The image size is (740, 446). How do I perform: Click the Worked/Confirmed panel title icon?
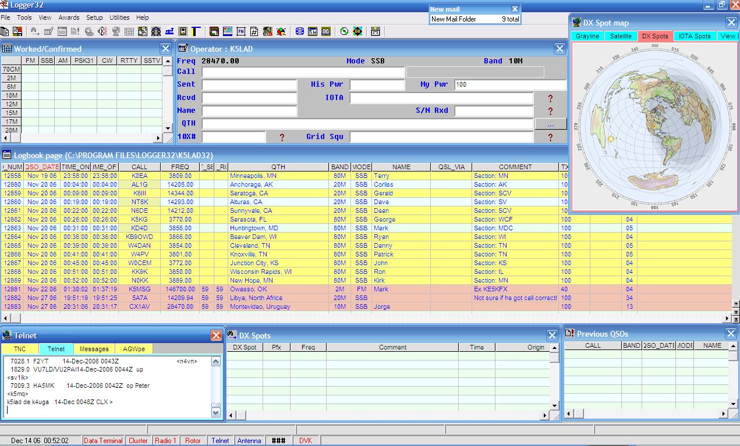tap(7, 49)
